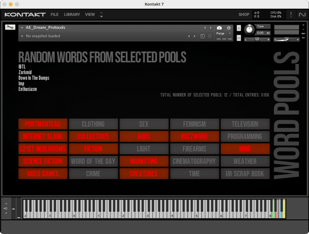Enable the WORD OF THE DAY pool
The image size is (309, 234).
[93, 161]
